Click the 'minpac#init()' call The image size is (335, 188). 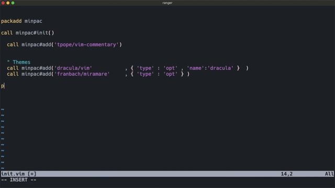coord(35,33)
